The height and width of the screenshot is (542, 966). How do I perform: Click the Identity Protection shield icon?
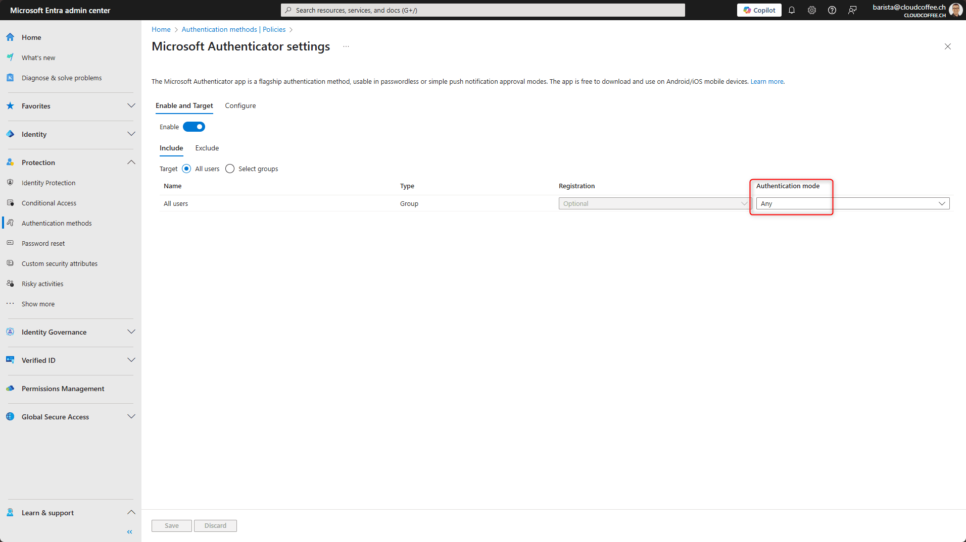(x=10, y=183)
